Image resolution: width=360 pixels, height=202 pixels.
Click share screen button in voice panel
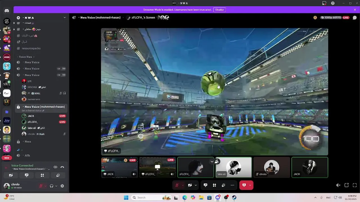pyautogui.click(x=26, y=175)
